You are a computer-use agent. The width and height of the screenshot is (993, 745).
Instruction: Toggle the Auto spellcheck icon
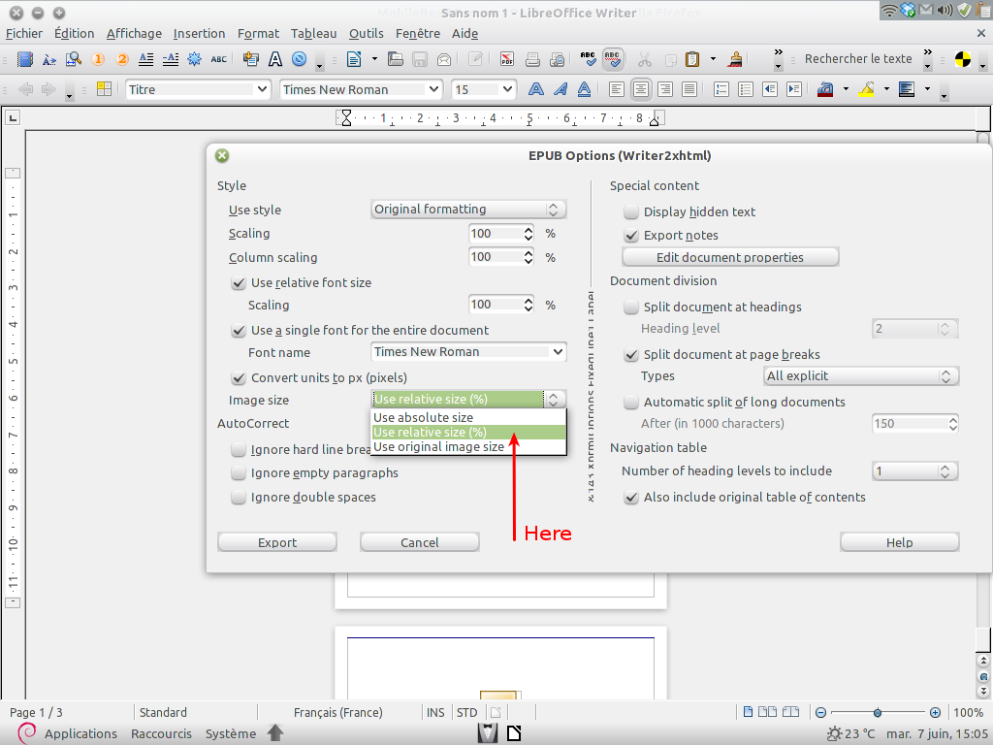(613, 59)
